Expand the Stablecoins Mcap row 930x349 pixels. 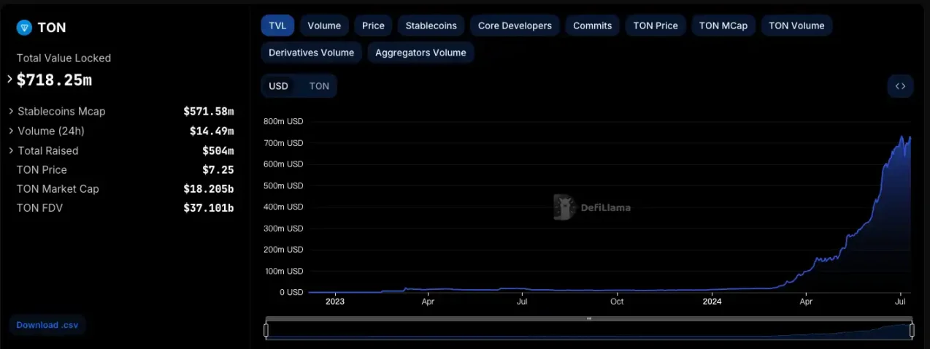point(12,112)
